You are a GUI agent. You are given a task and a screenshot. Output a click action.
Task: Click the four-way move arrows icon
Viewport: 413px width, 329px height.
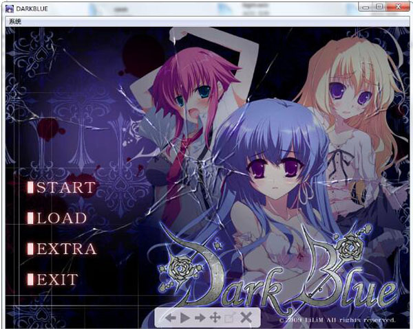click(215, 318)
